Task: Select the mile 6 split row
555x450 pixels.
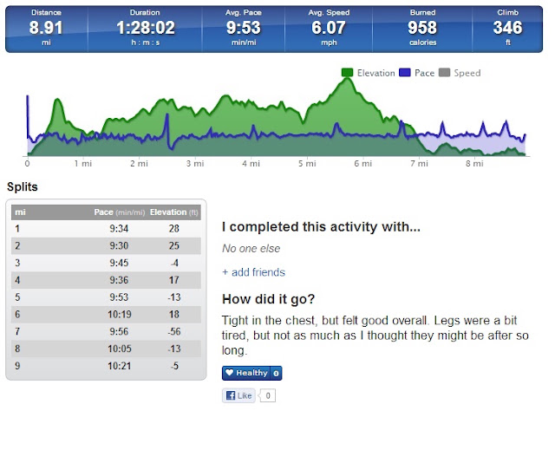Action: pos(106,314)
